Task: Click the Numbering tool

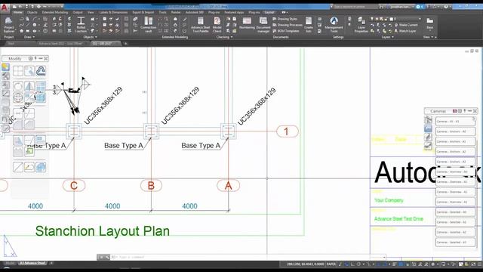Action: pos(247,24)
